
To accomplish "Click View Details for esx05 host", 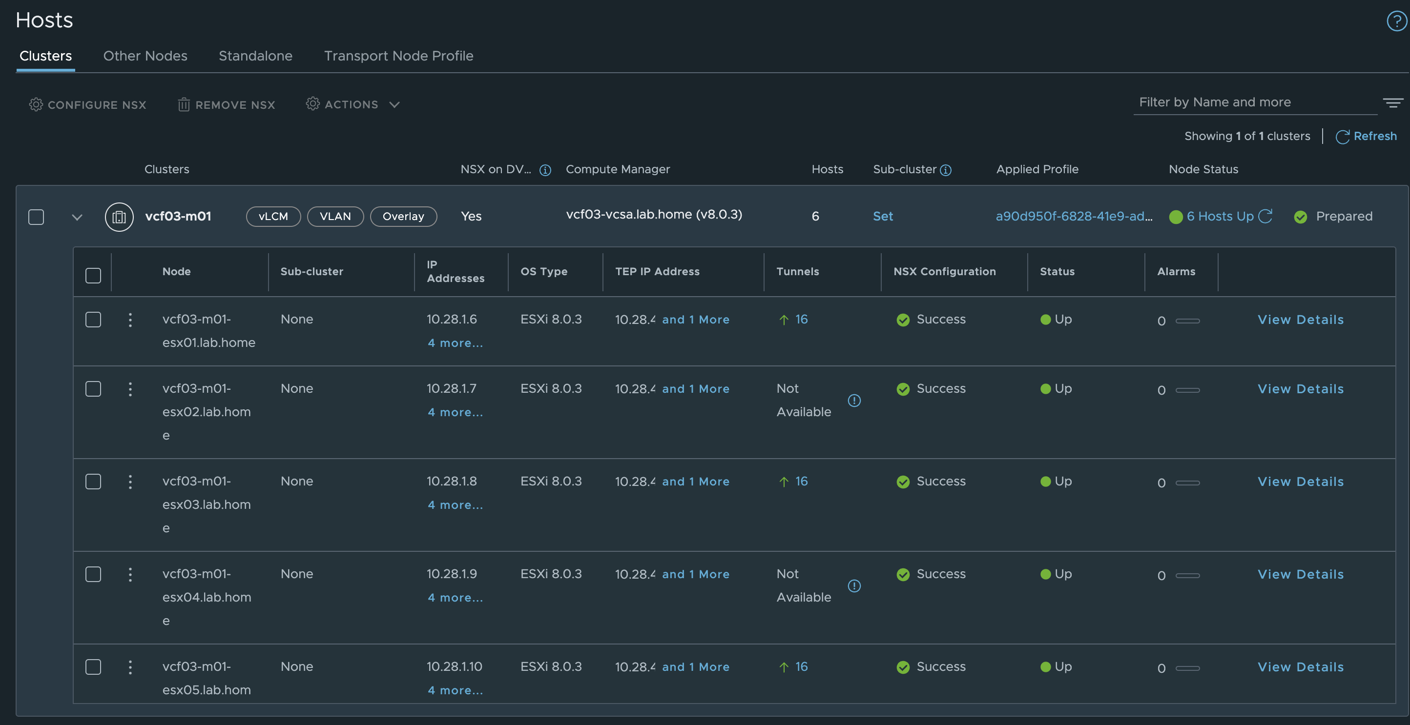I will 1300,666.
